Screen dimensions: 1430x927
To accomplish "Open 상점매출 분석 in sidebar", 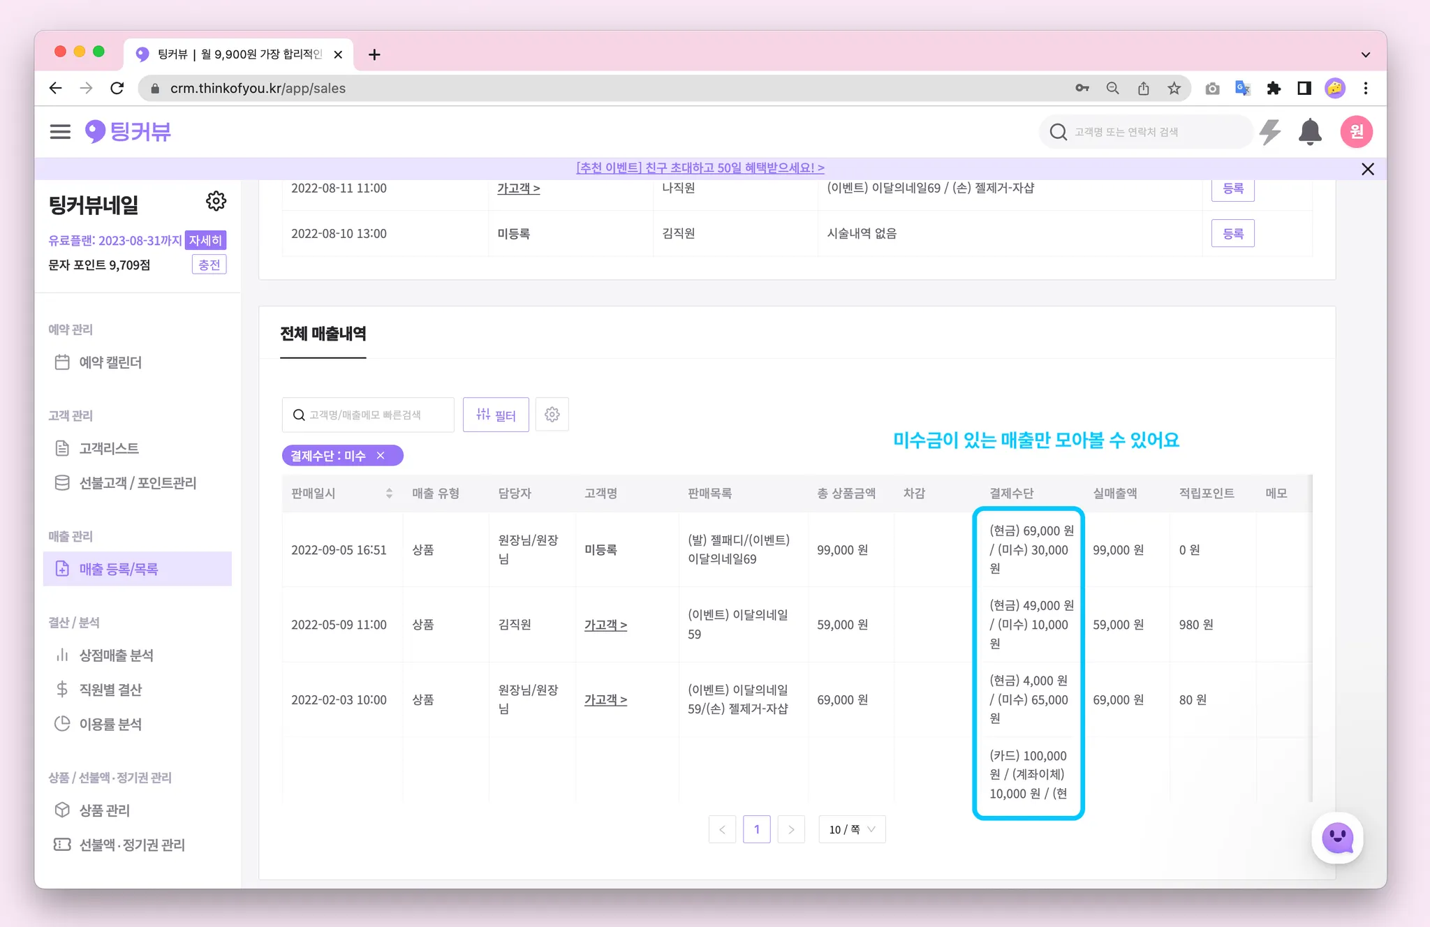I will click(116, 655).
